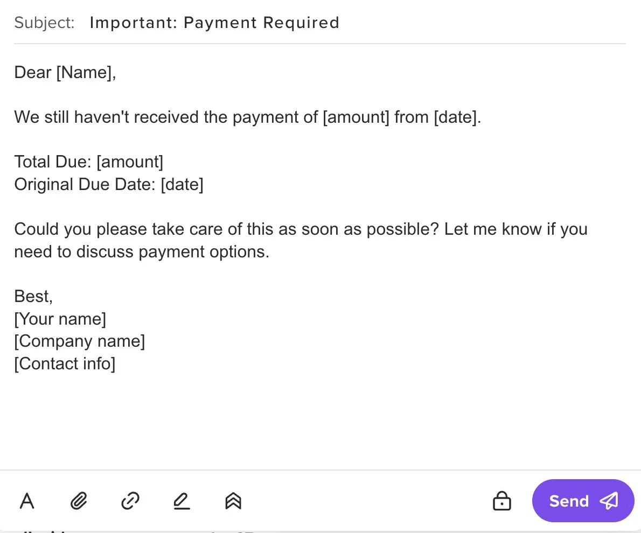Click the letter A formatting icon

(x=27, y=501)
